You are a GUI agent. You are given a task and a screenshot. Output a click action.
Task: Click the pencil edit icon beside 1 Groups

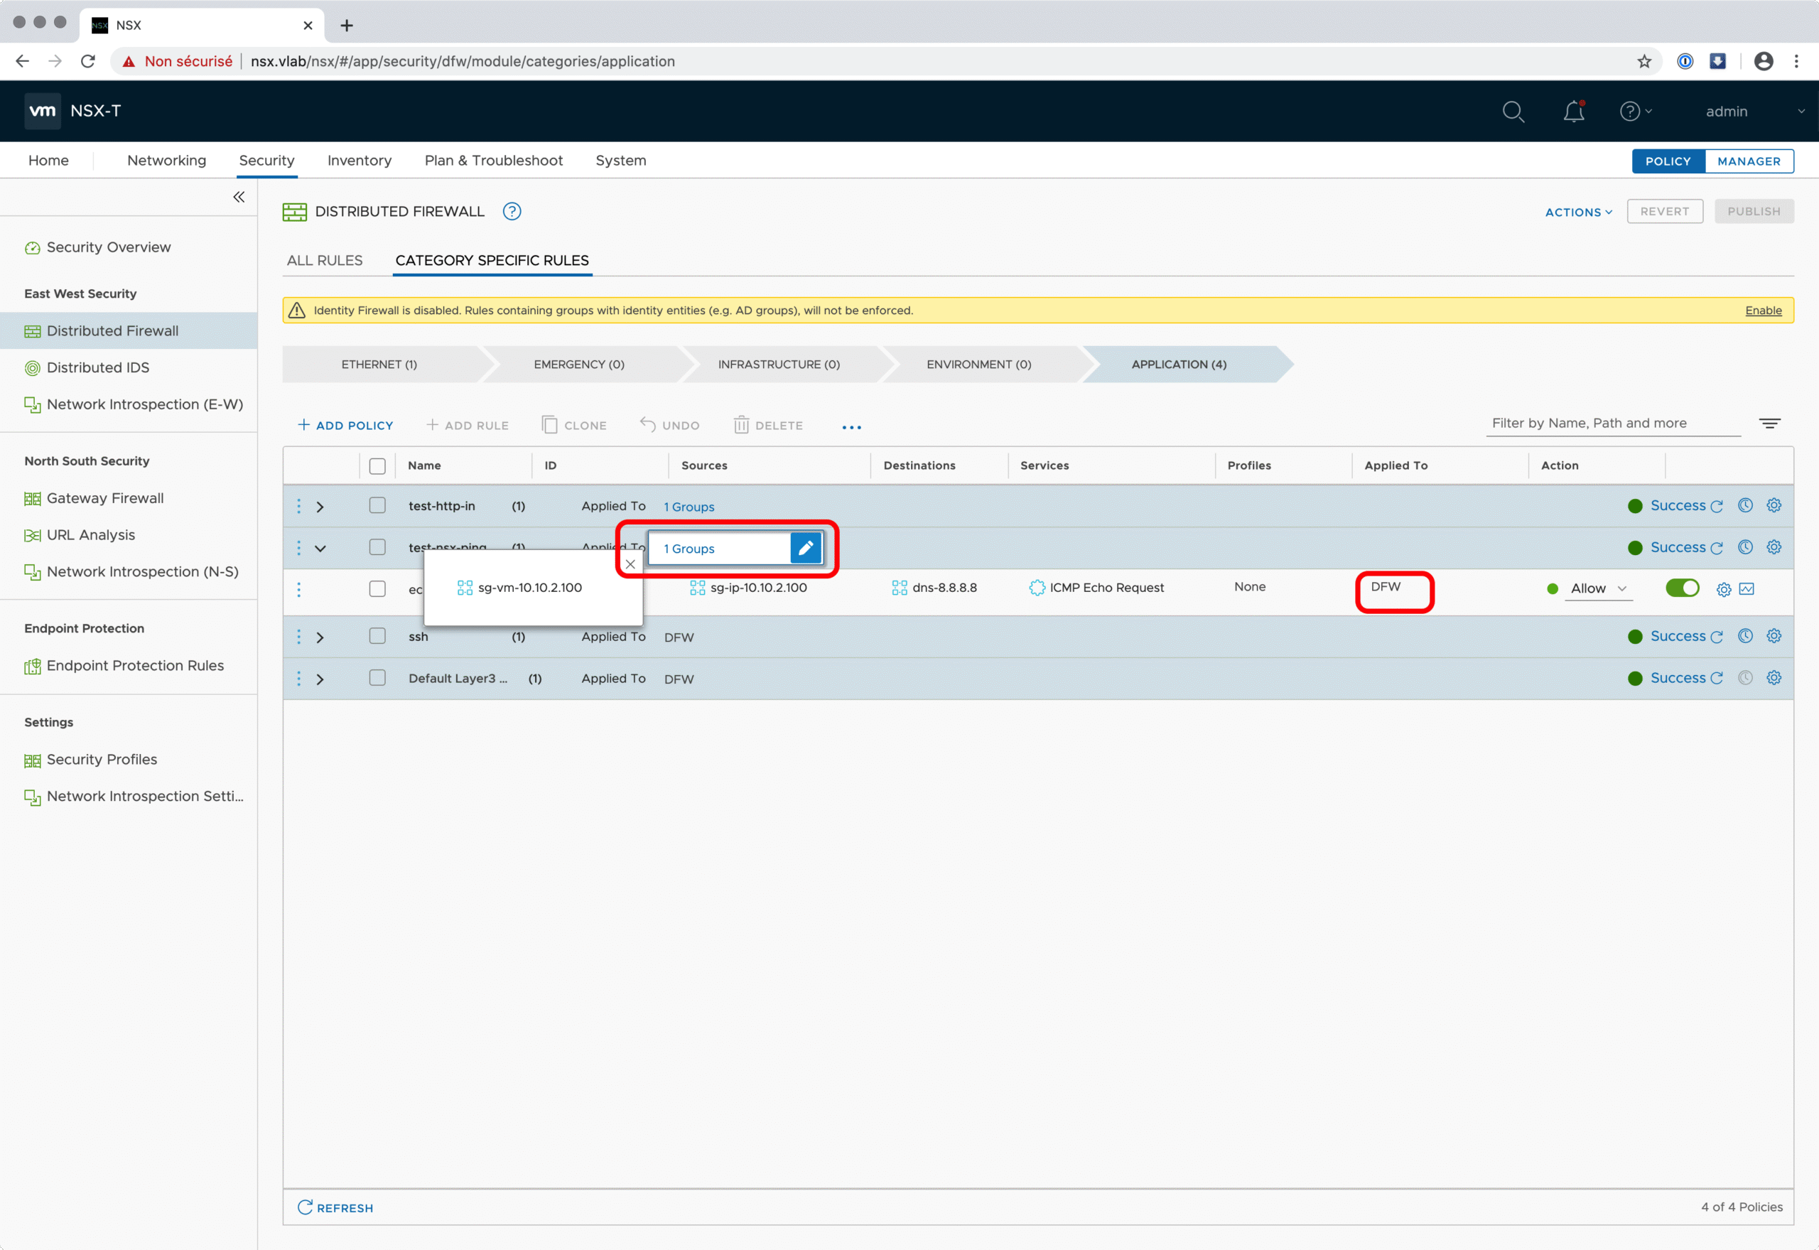pyautogui.click(x=805, y=548)
